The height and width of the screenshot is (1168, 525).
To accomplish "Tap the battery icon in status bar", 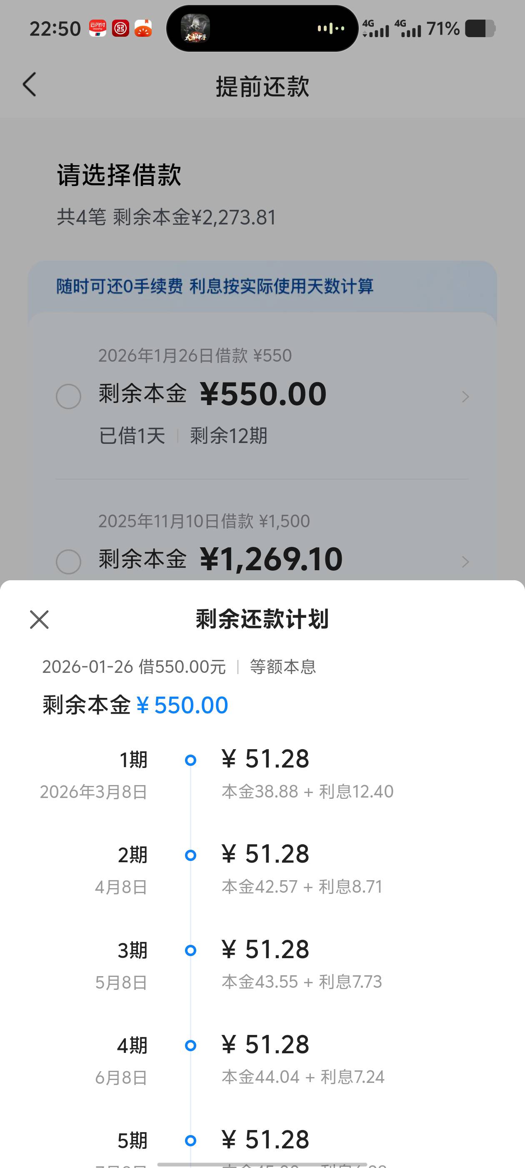I will [480, 28].
